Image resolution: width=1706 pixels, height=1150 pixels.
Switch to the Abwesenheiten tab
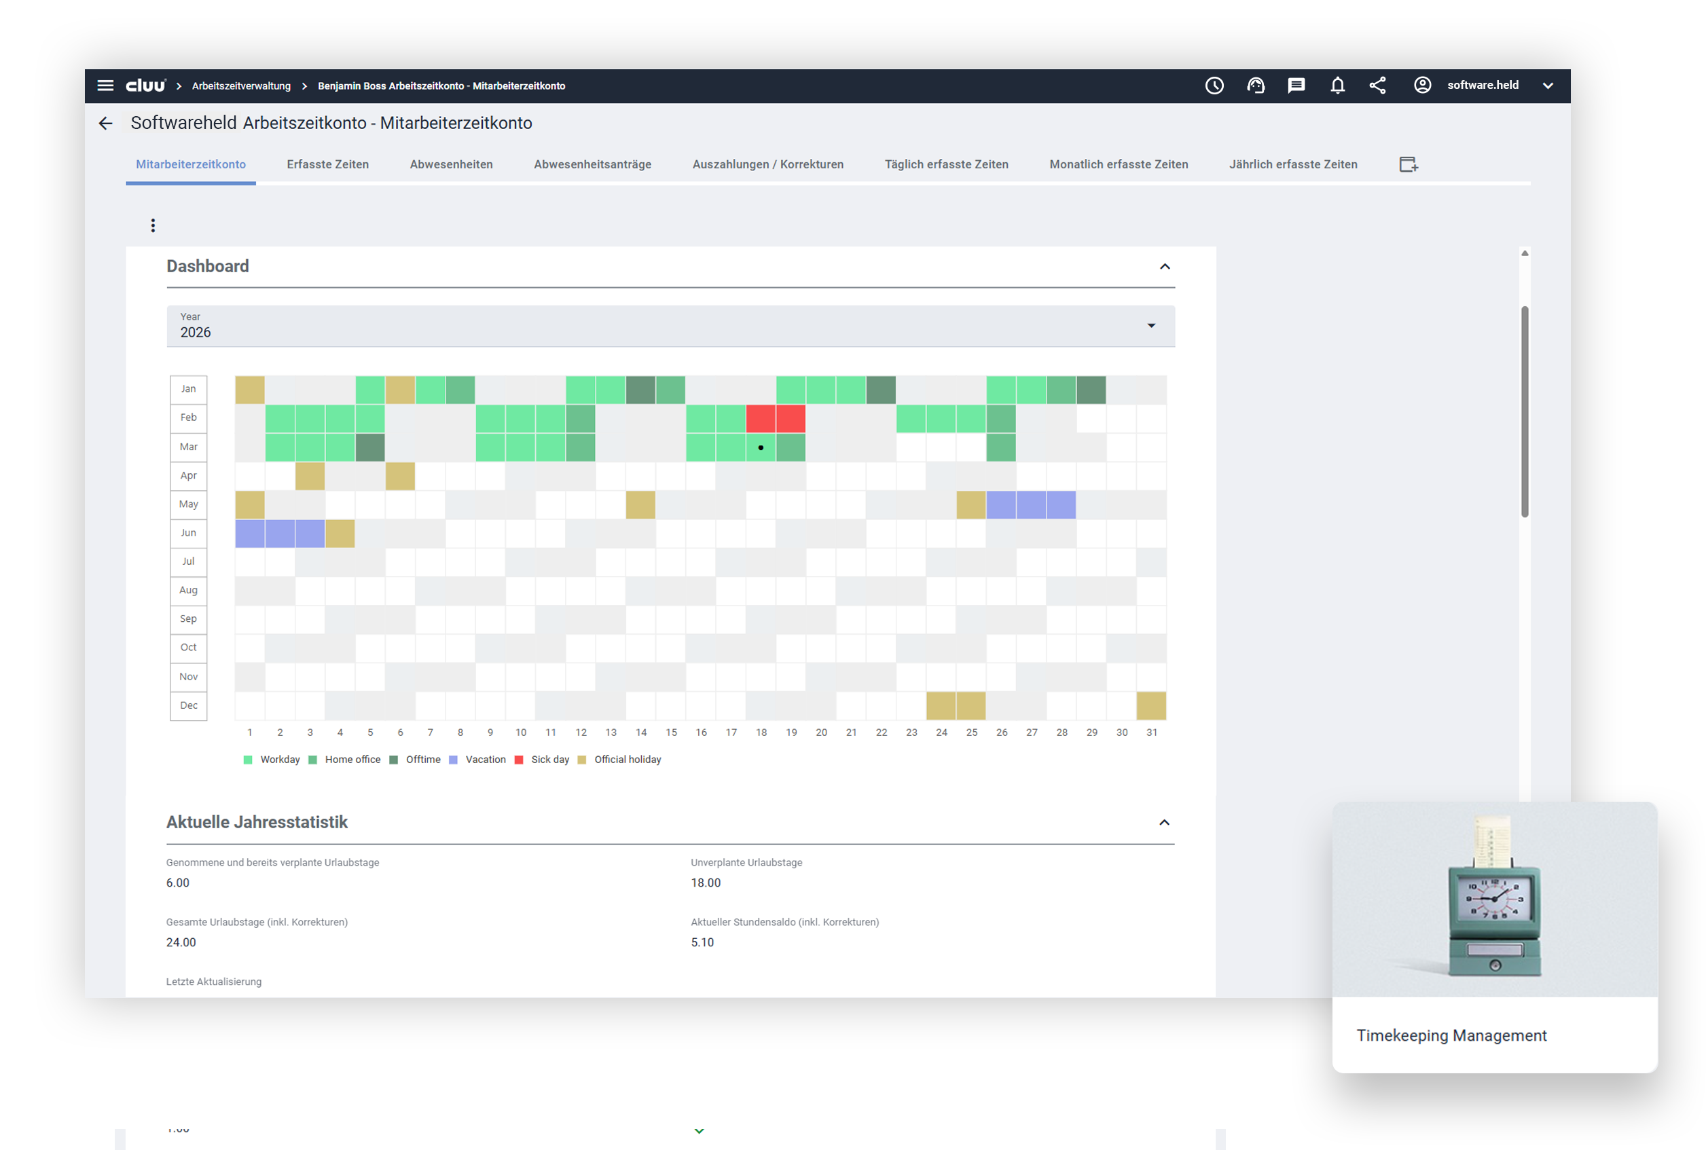451,164
